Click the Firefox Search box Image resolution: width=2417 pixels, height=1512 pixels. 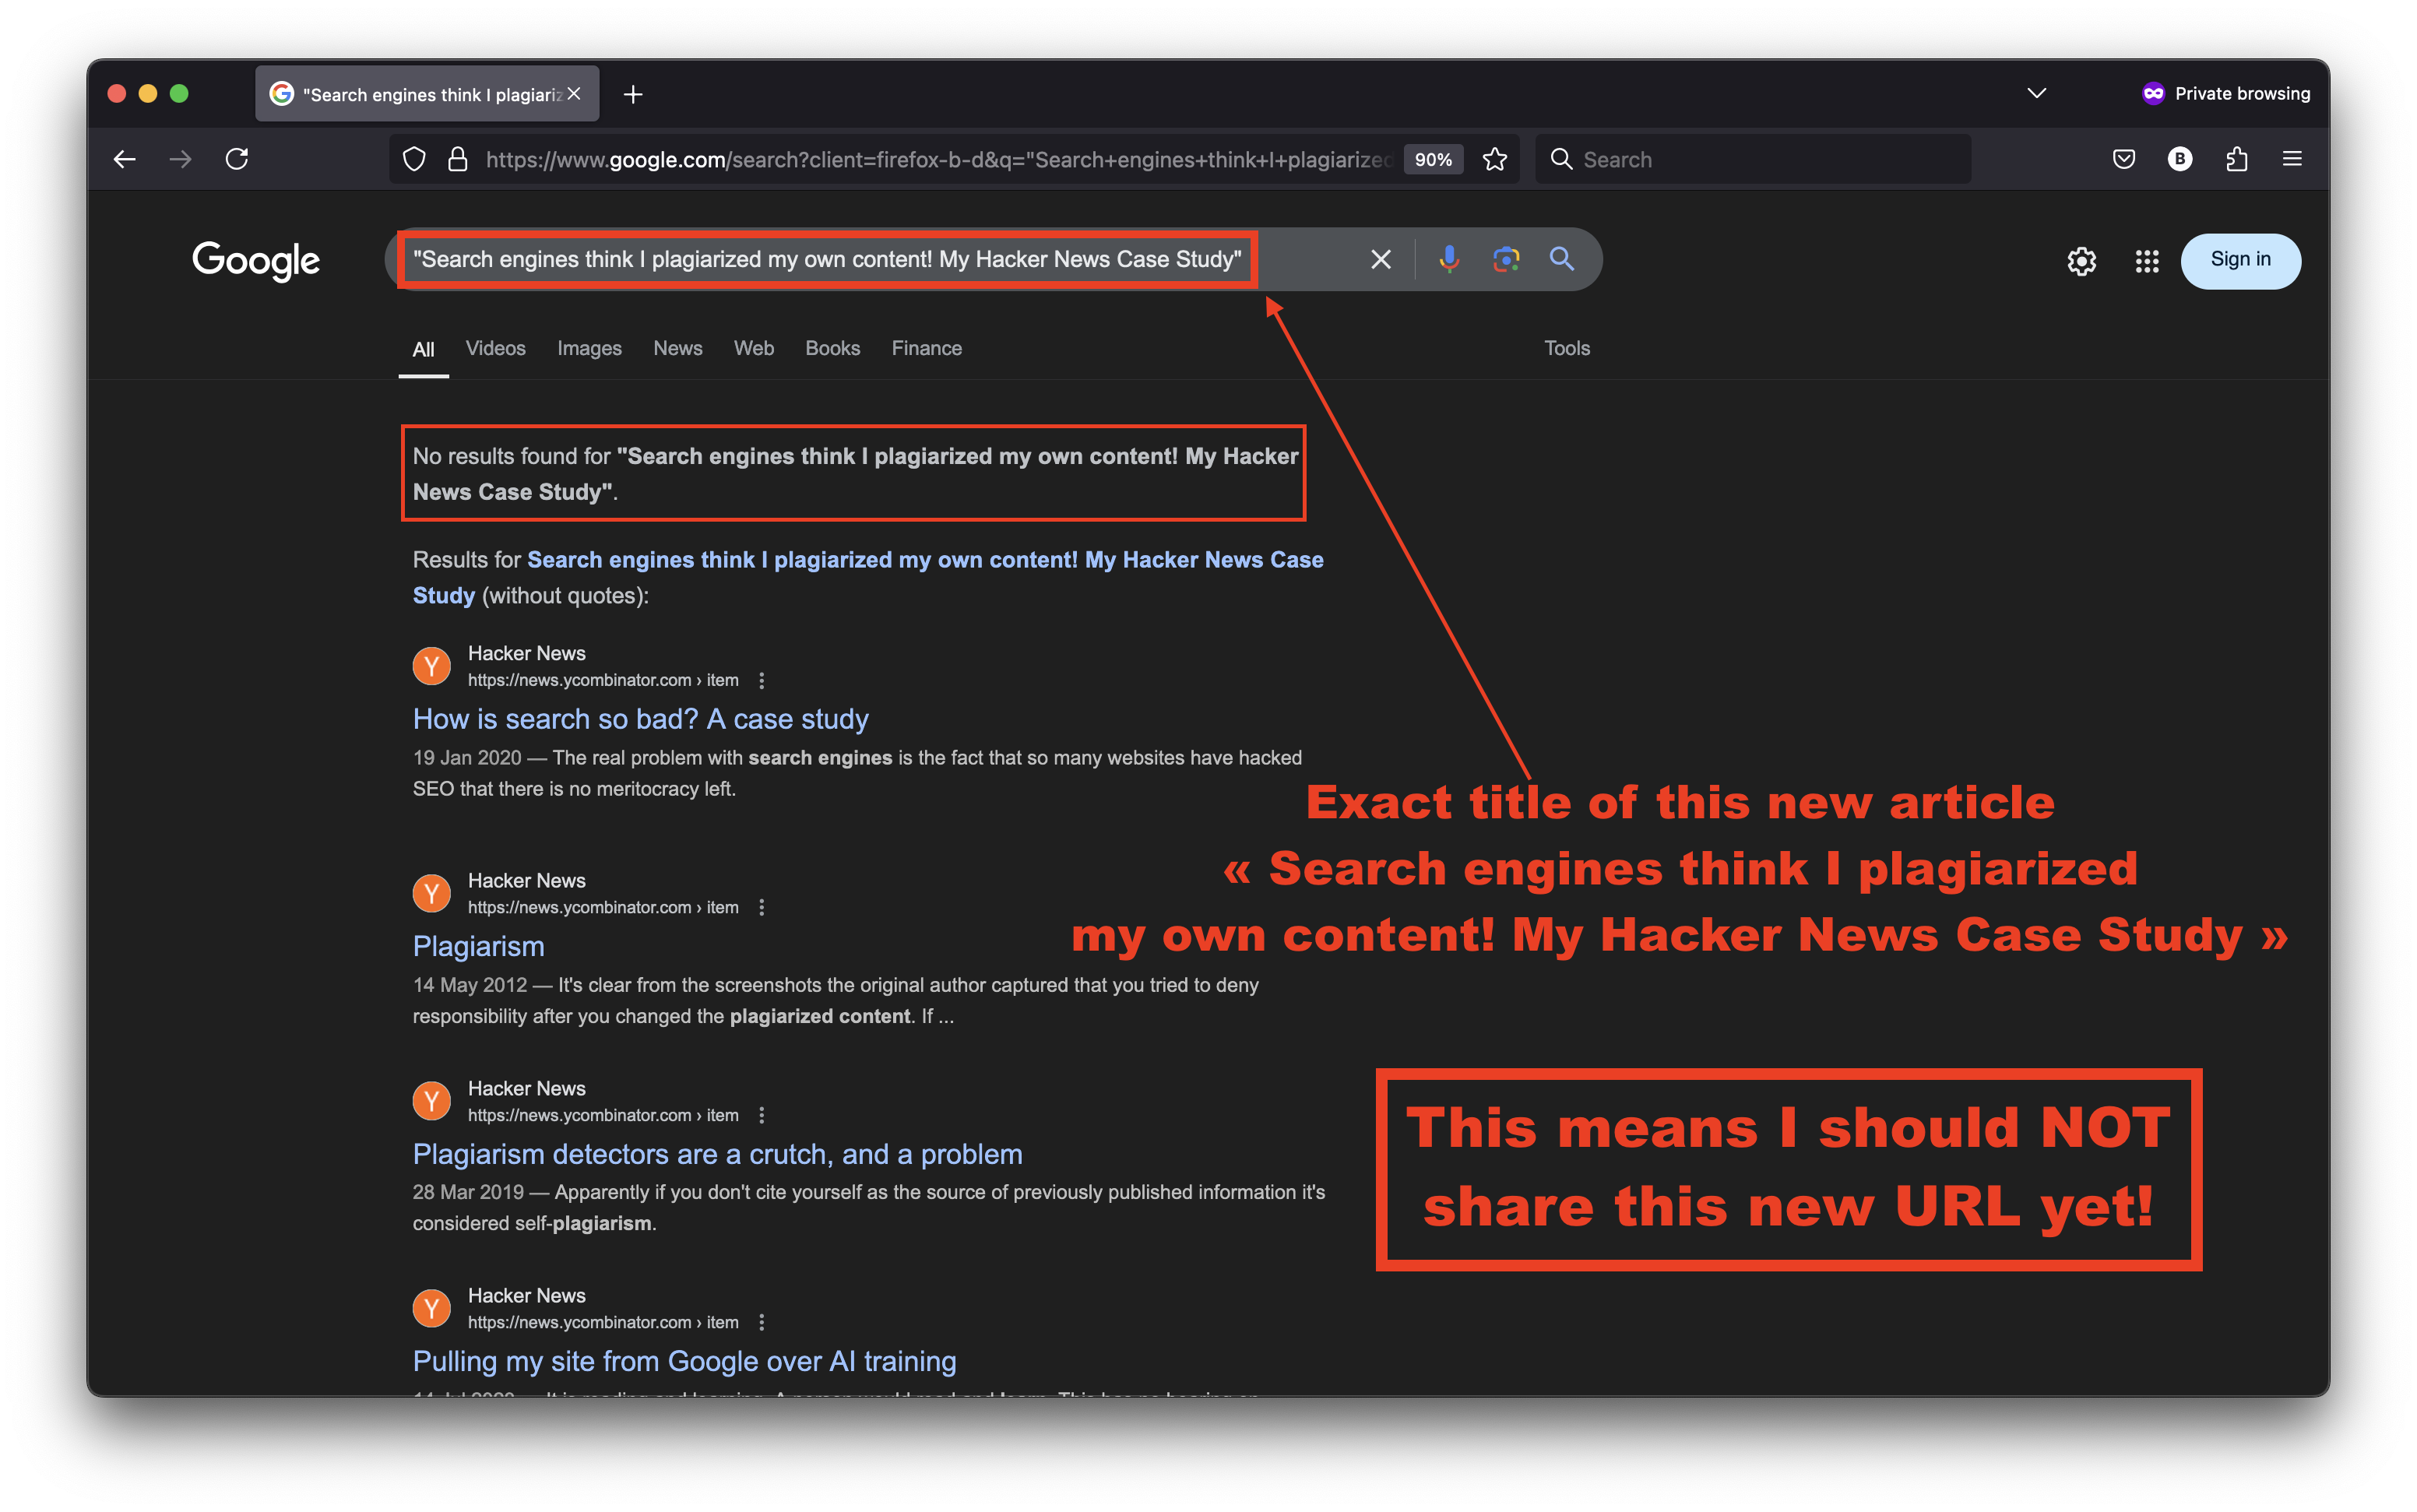click(1753, 159)
